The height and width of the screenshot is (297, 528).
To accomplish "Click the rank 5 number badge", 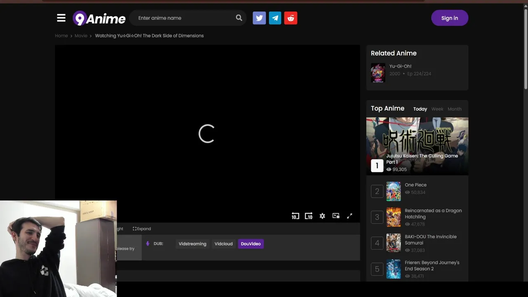I will coord(377,269).
